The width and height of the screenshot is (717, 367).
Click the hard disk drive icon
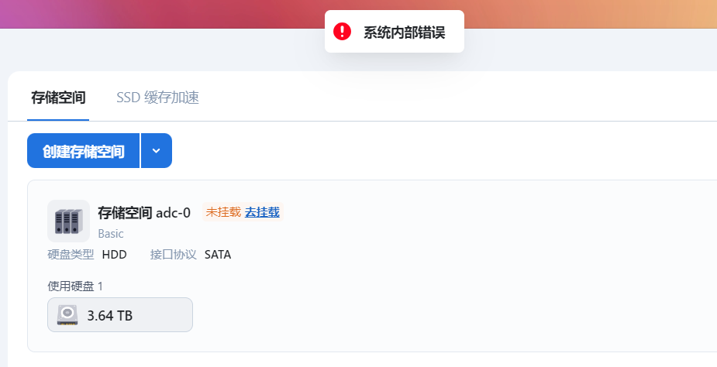(x=67, y=314)
